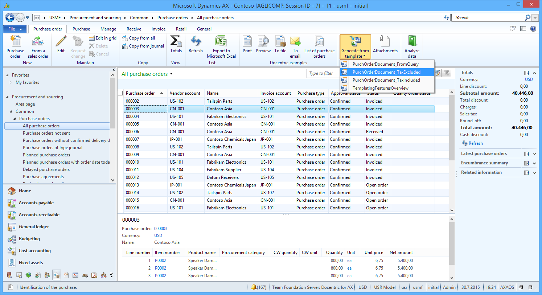Select purchase order 000008 row
Image resolution: width=542 pixels, height=295 pixels.
(x=279, y=147)
